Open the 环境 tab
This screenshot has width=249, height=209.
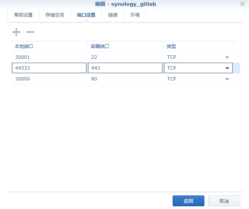point(135,15)
